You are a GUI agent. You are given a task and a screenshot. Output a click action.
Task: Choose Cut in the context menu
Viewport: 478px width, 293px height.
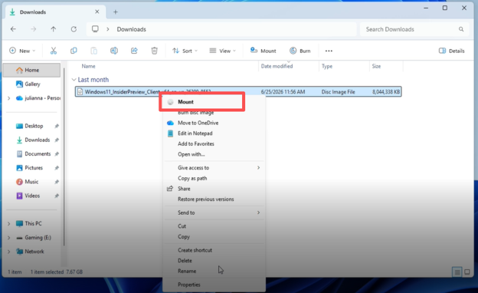[x=214, y=226]
